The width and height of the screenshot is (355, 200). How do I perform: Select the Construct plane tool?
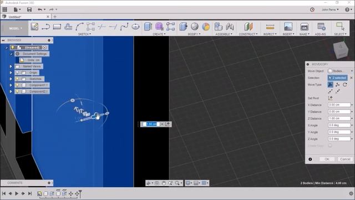[x=248, y=27]
